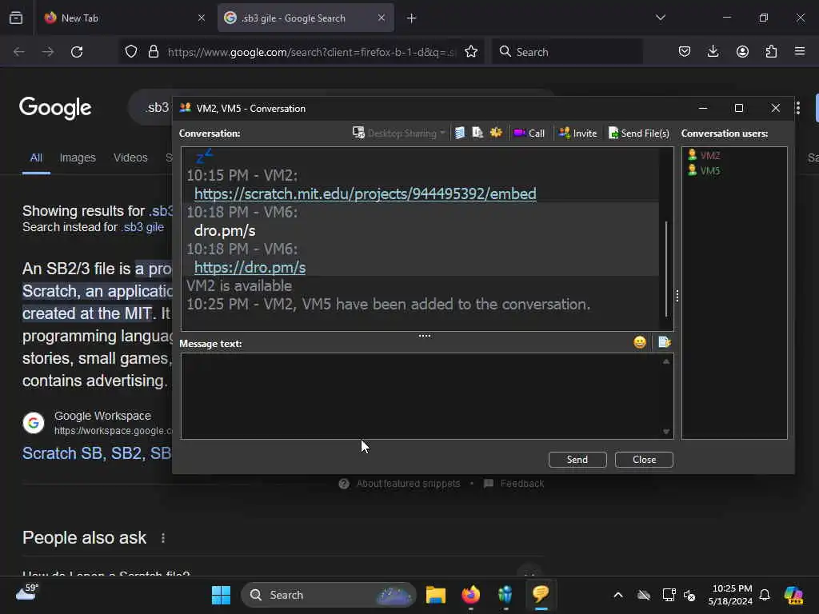Go forward in Firefox
The image size is (819, 614).
(x=48, y=52)
